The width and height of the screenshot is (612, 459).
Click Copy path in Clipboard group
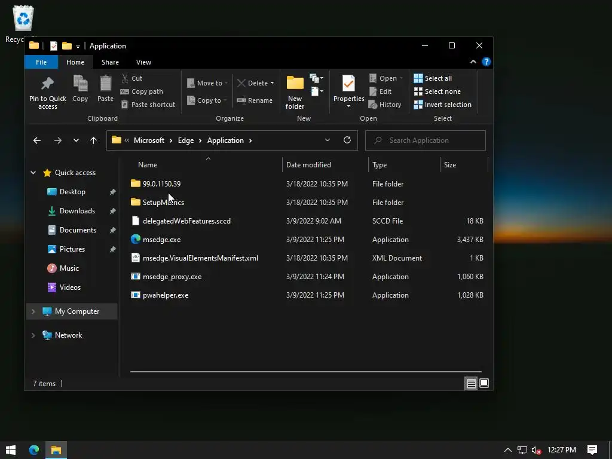[x=142, y=91]
